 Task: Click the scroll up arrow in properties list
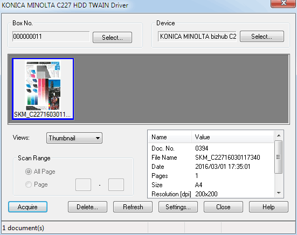point(279,136)
